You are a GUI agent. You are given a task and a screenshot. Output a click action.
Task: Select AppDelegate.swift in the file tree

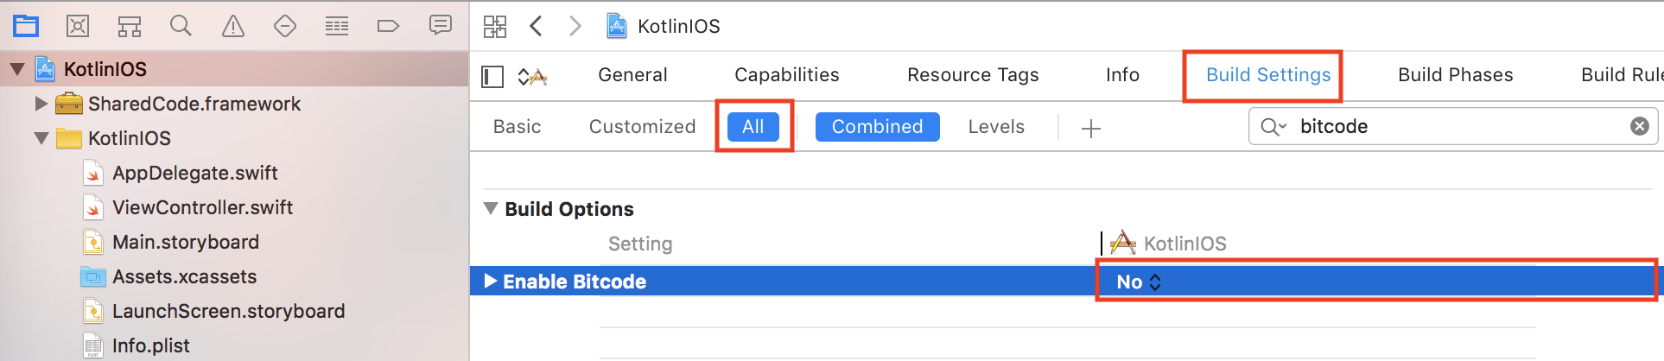[195, 173]
